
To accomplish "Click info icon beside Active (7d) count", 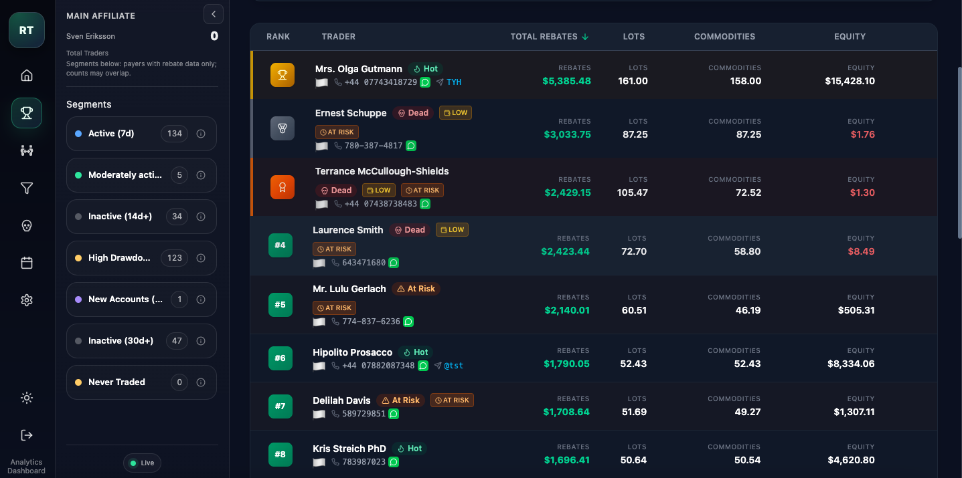I will coord(201,134).
